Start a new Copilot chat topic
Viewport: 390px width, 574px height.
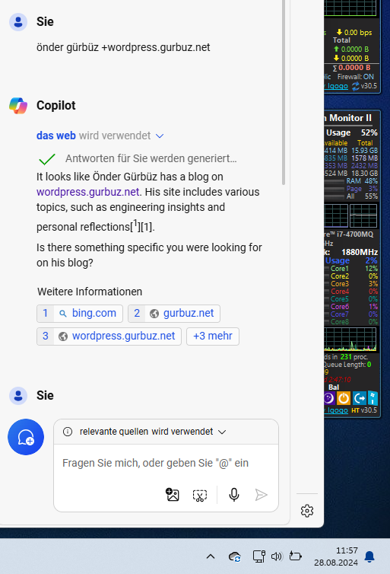pyautogui.click(x=26, y=437)
